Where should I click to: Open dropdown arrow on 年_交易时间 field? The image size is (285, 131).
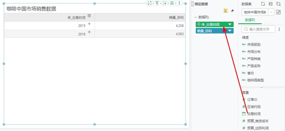pyautogui.click(x=230, y=25)
